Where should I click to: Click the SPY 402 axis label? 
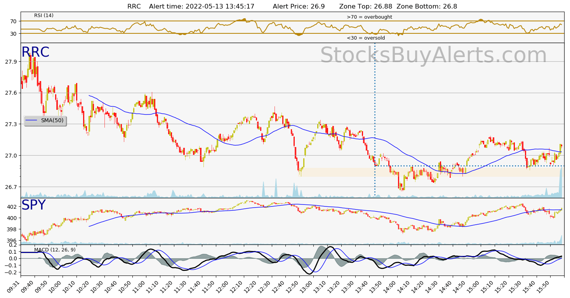[x=12, y=207]
